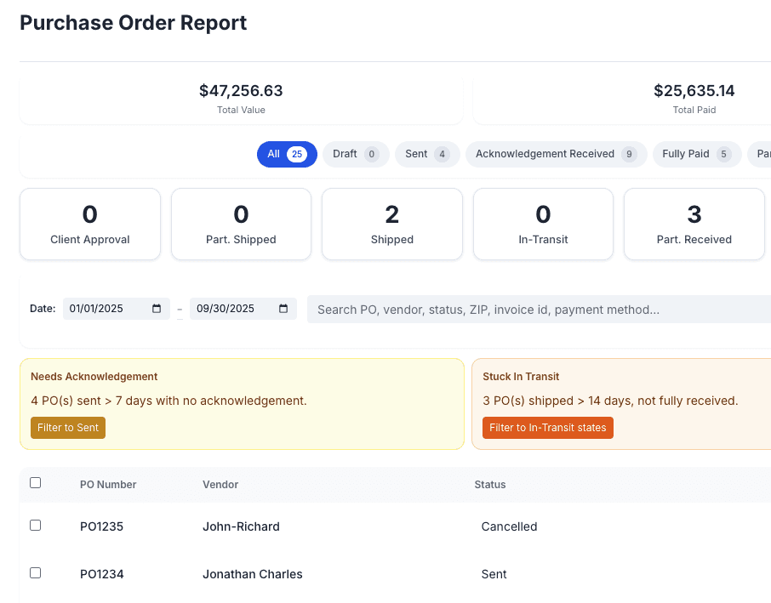Viewport: 771px width, 603px height.
Task: Select the Draft status filter tab
Action: (356, 154)
